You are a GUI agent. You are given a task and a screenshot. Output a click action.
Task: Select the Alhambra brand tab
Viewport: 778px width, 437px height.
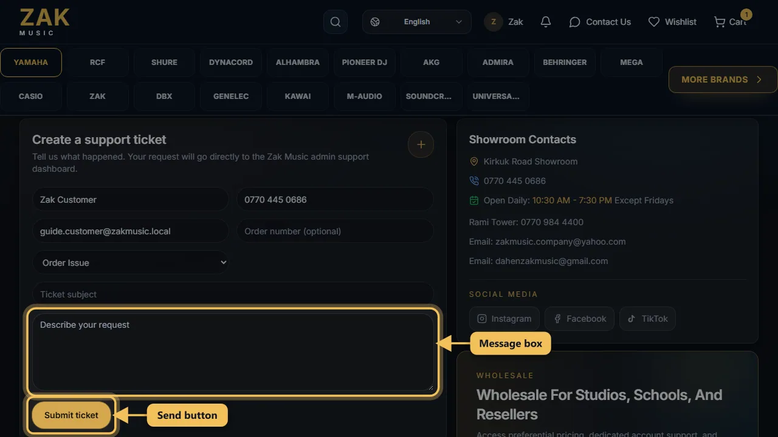(298, 63)
